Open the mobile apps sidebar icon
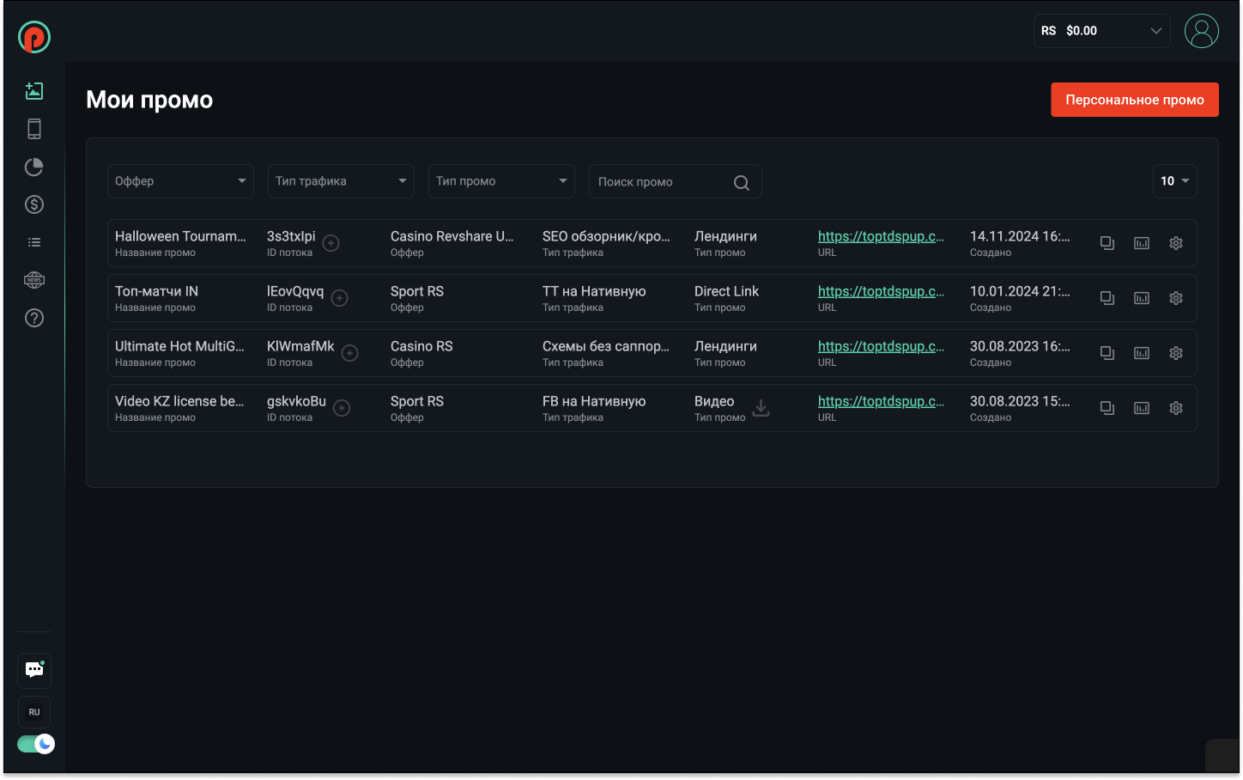The width and height of the screenshot is (1243, 780). [34, 129]
